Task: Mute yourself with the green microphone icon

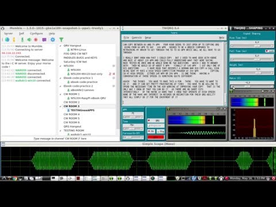Action: tap(22, 40)
